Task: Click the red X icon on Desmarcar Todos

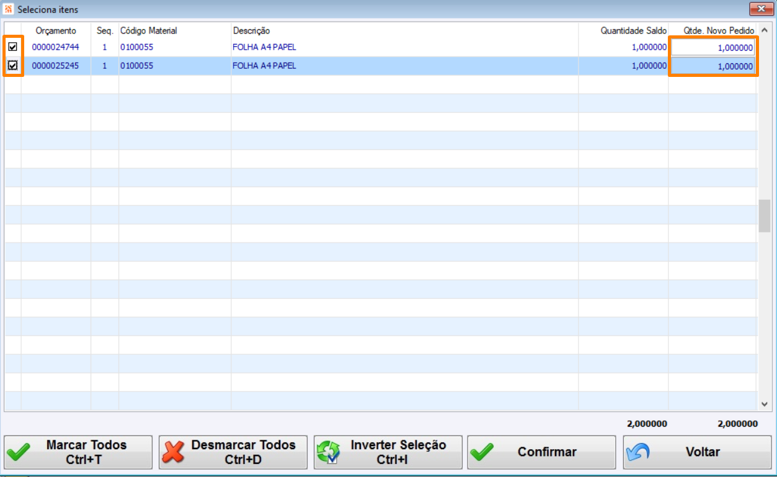Action: coord(174,452)
